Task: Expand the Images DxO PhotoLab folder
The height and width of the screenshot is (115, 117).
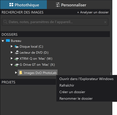Action: point(16,72)
